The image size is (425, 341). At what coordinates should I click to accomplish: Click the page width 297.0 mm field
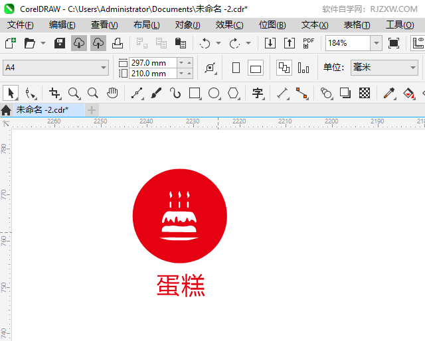pos(153,63)
